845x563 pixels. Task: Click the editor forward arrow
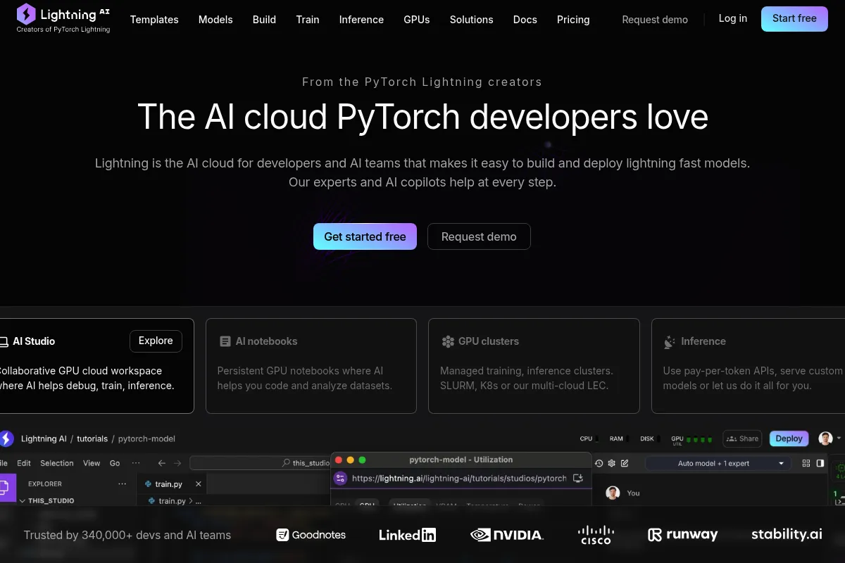point(177,463)
